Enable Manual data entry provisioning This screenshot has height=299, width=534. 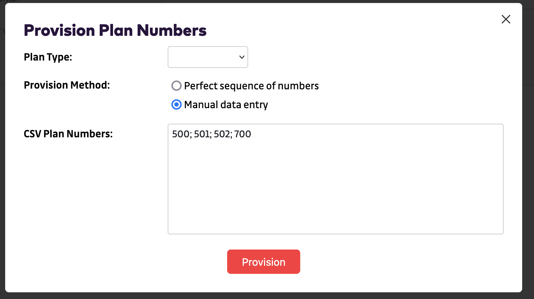[x=176, y=104]
